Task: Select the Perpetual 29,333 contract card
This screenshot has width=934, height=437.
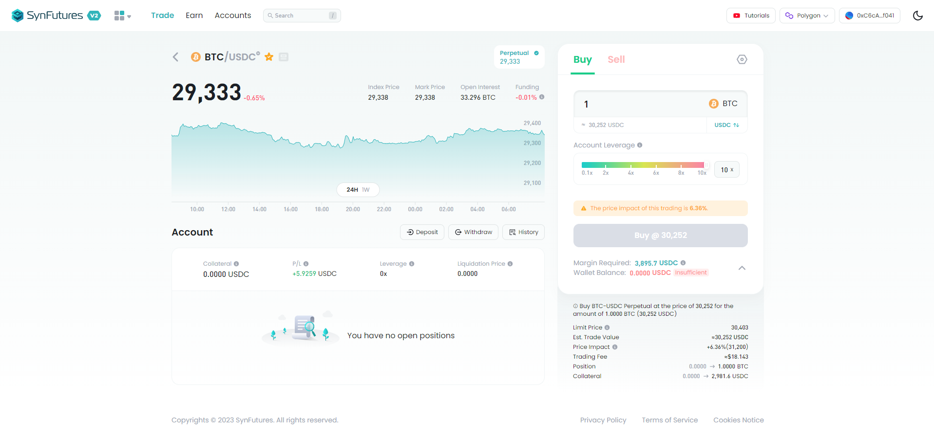Action: coord(519,57)
